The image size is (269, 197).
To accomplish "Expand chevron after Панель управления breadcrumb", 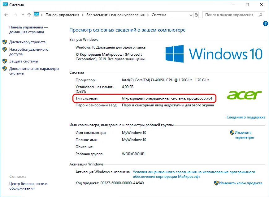I will [x=83, y=15].
